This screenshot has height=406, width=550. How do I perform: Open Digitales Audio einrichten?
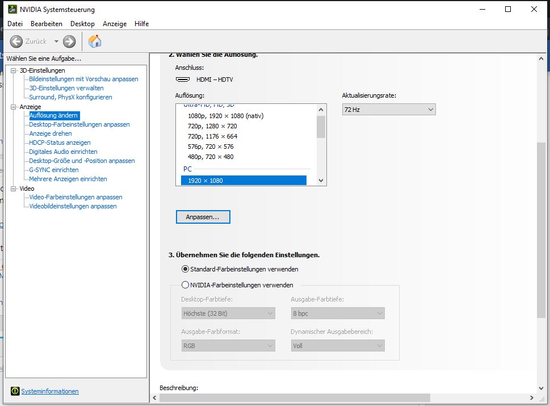(x=63, y=152)
